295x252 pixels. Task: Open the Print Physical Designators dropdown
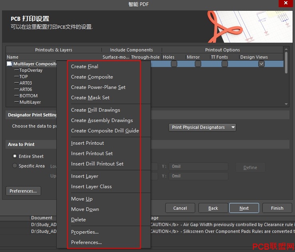pyautogui.click(x=202, y=127)
